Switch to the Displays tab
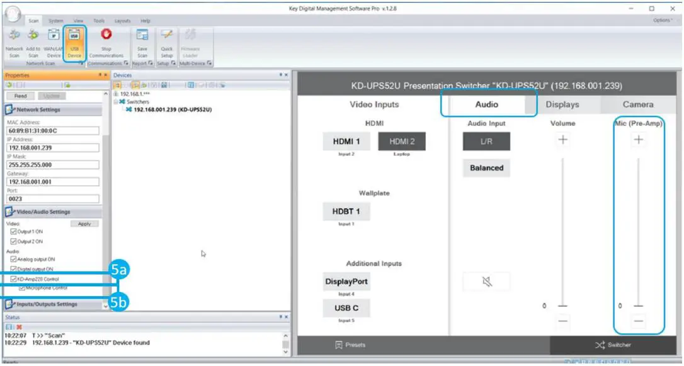Image resolution: width=684 pixels, height=366 pixels. point(562,104)
